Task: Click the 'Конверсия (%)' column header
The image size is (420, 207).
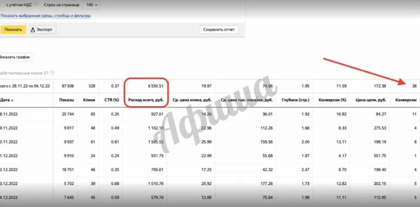Action: [333, 100]
